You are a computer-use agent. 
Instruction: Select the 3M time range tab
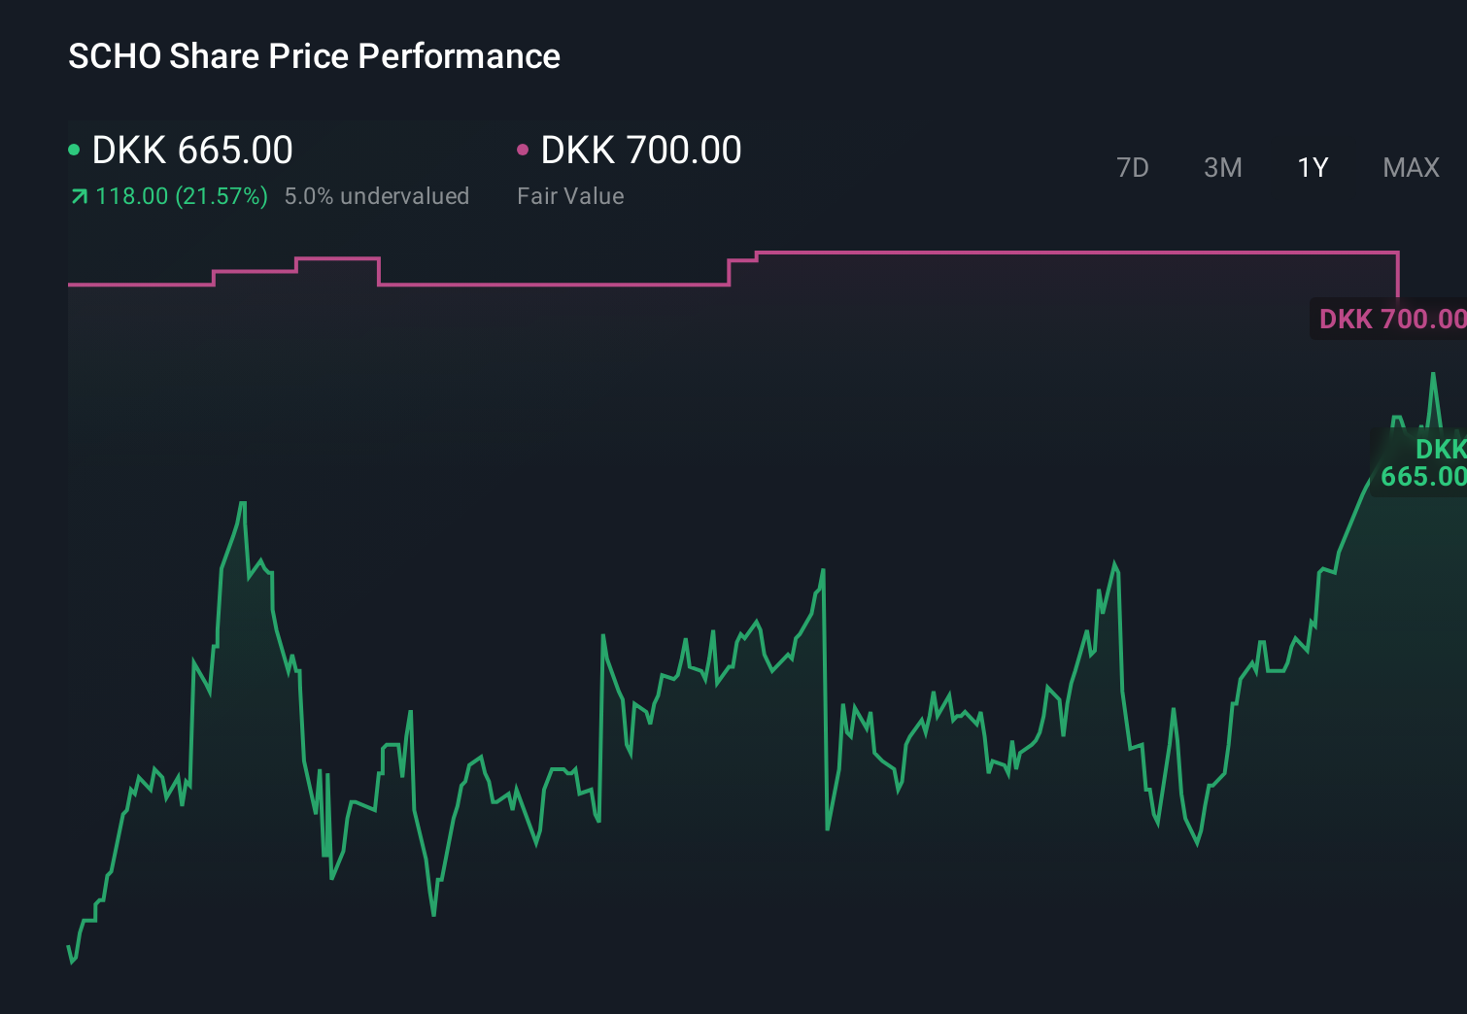[1222, 168]
